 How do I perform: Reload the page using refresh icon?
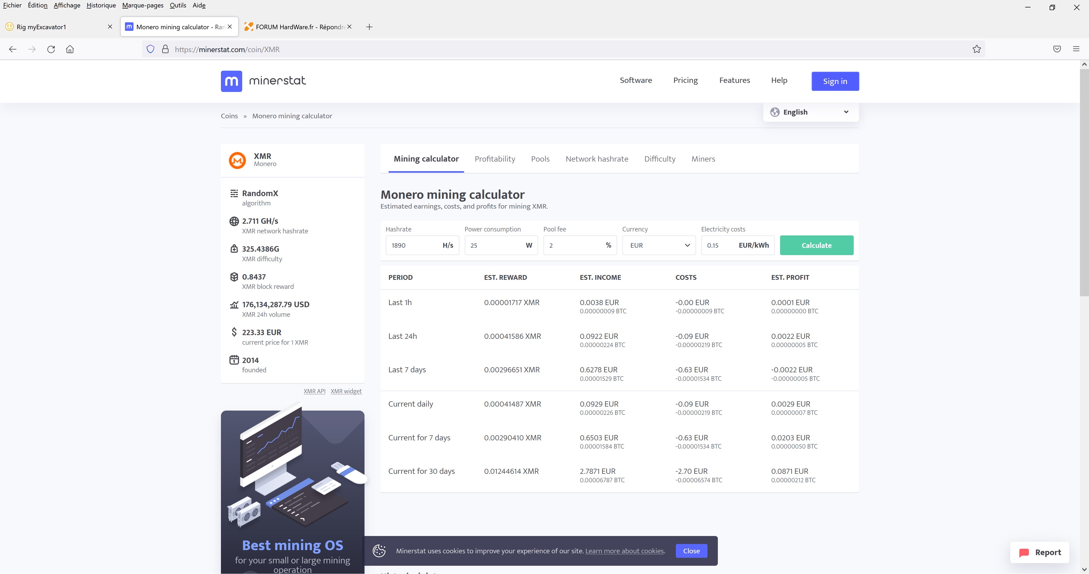(x=51, y=49)
